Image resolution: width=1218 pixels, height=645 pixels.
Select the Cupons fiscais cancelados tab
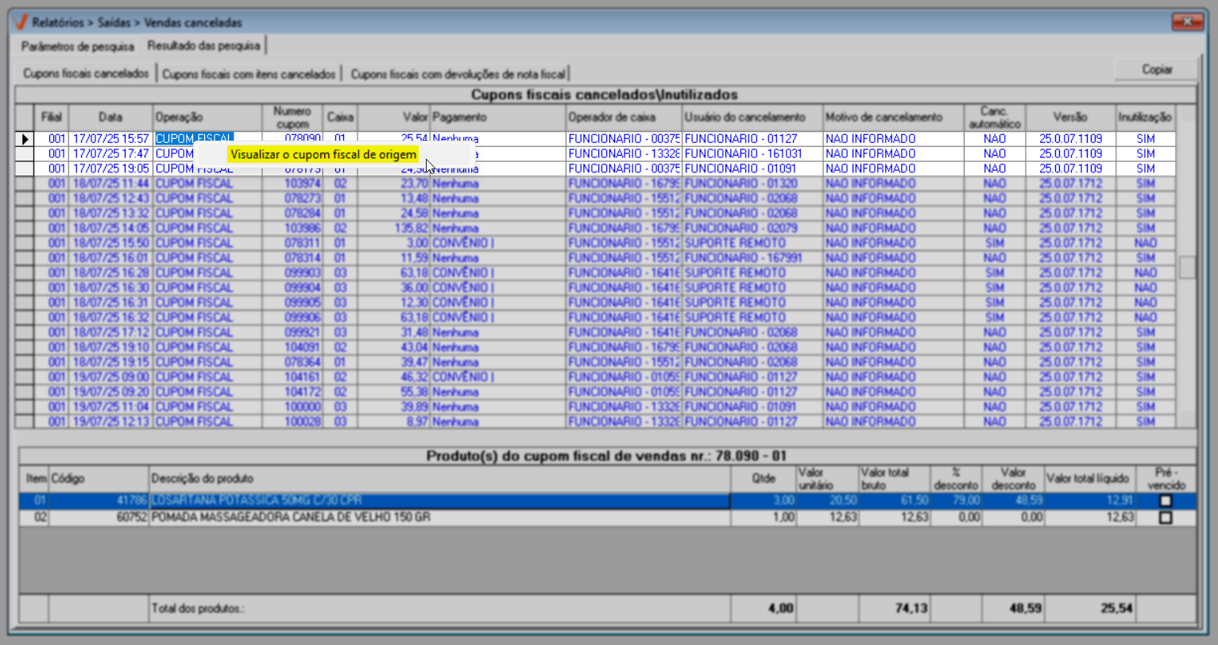coord(86,74)
